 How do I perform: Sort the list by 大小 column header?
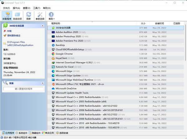[x=143, y=23]
